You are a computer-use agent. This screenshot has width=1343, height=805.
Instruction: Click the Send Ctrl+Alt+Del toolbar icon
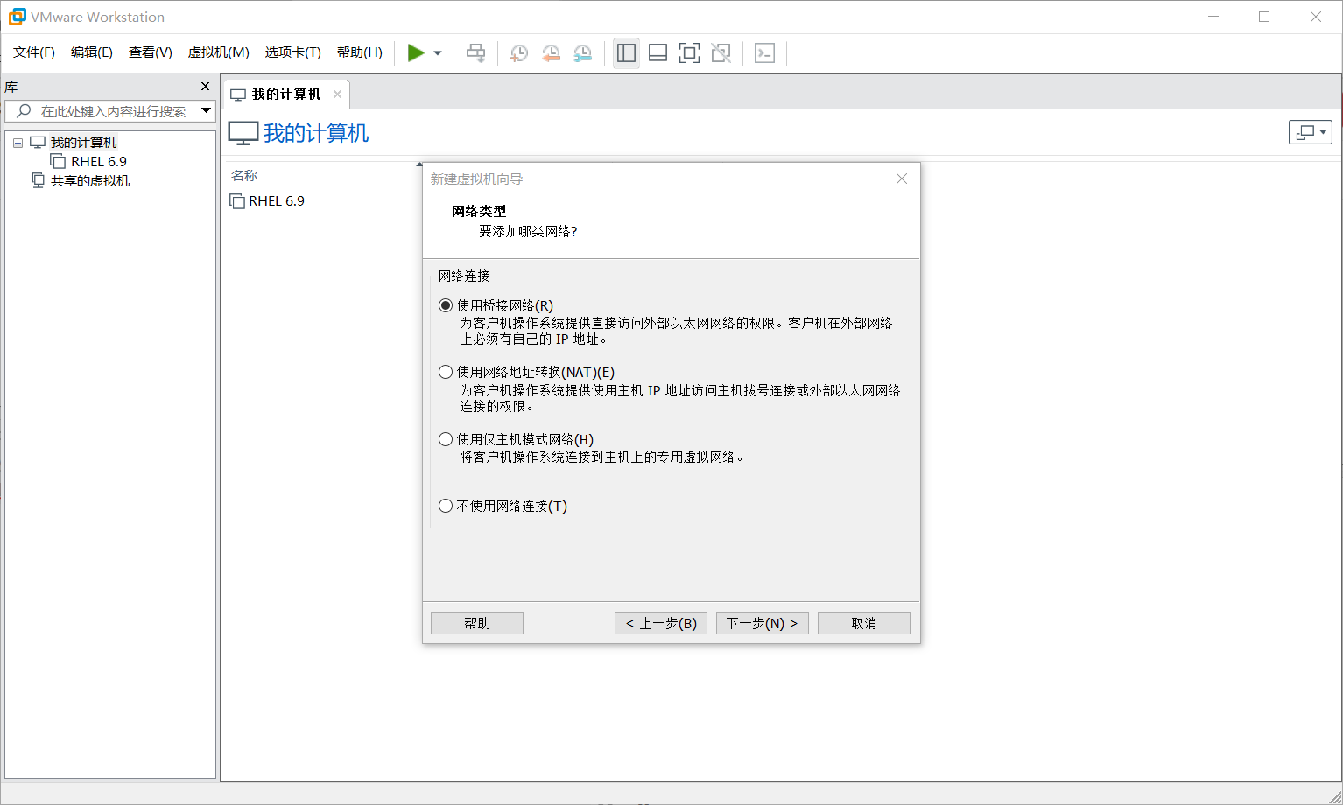pyautogui.click(x=475, y=52)
